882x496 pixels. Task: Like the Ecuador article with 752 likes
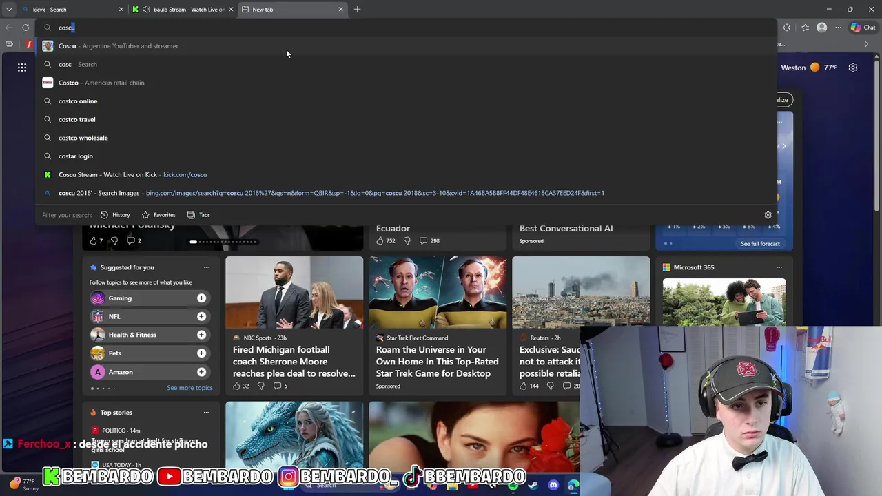tap(385, 241)
